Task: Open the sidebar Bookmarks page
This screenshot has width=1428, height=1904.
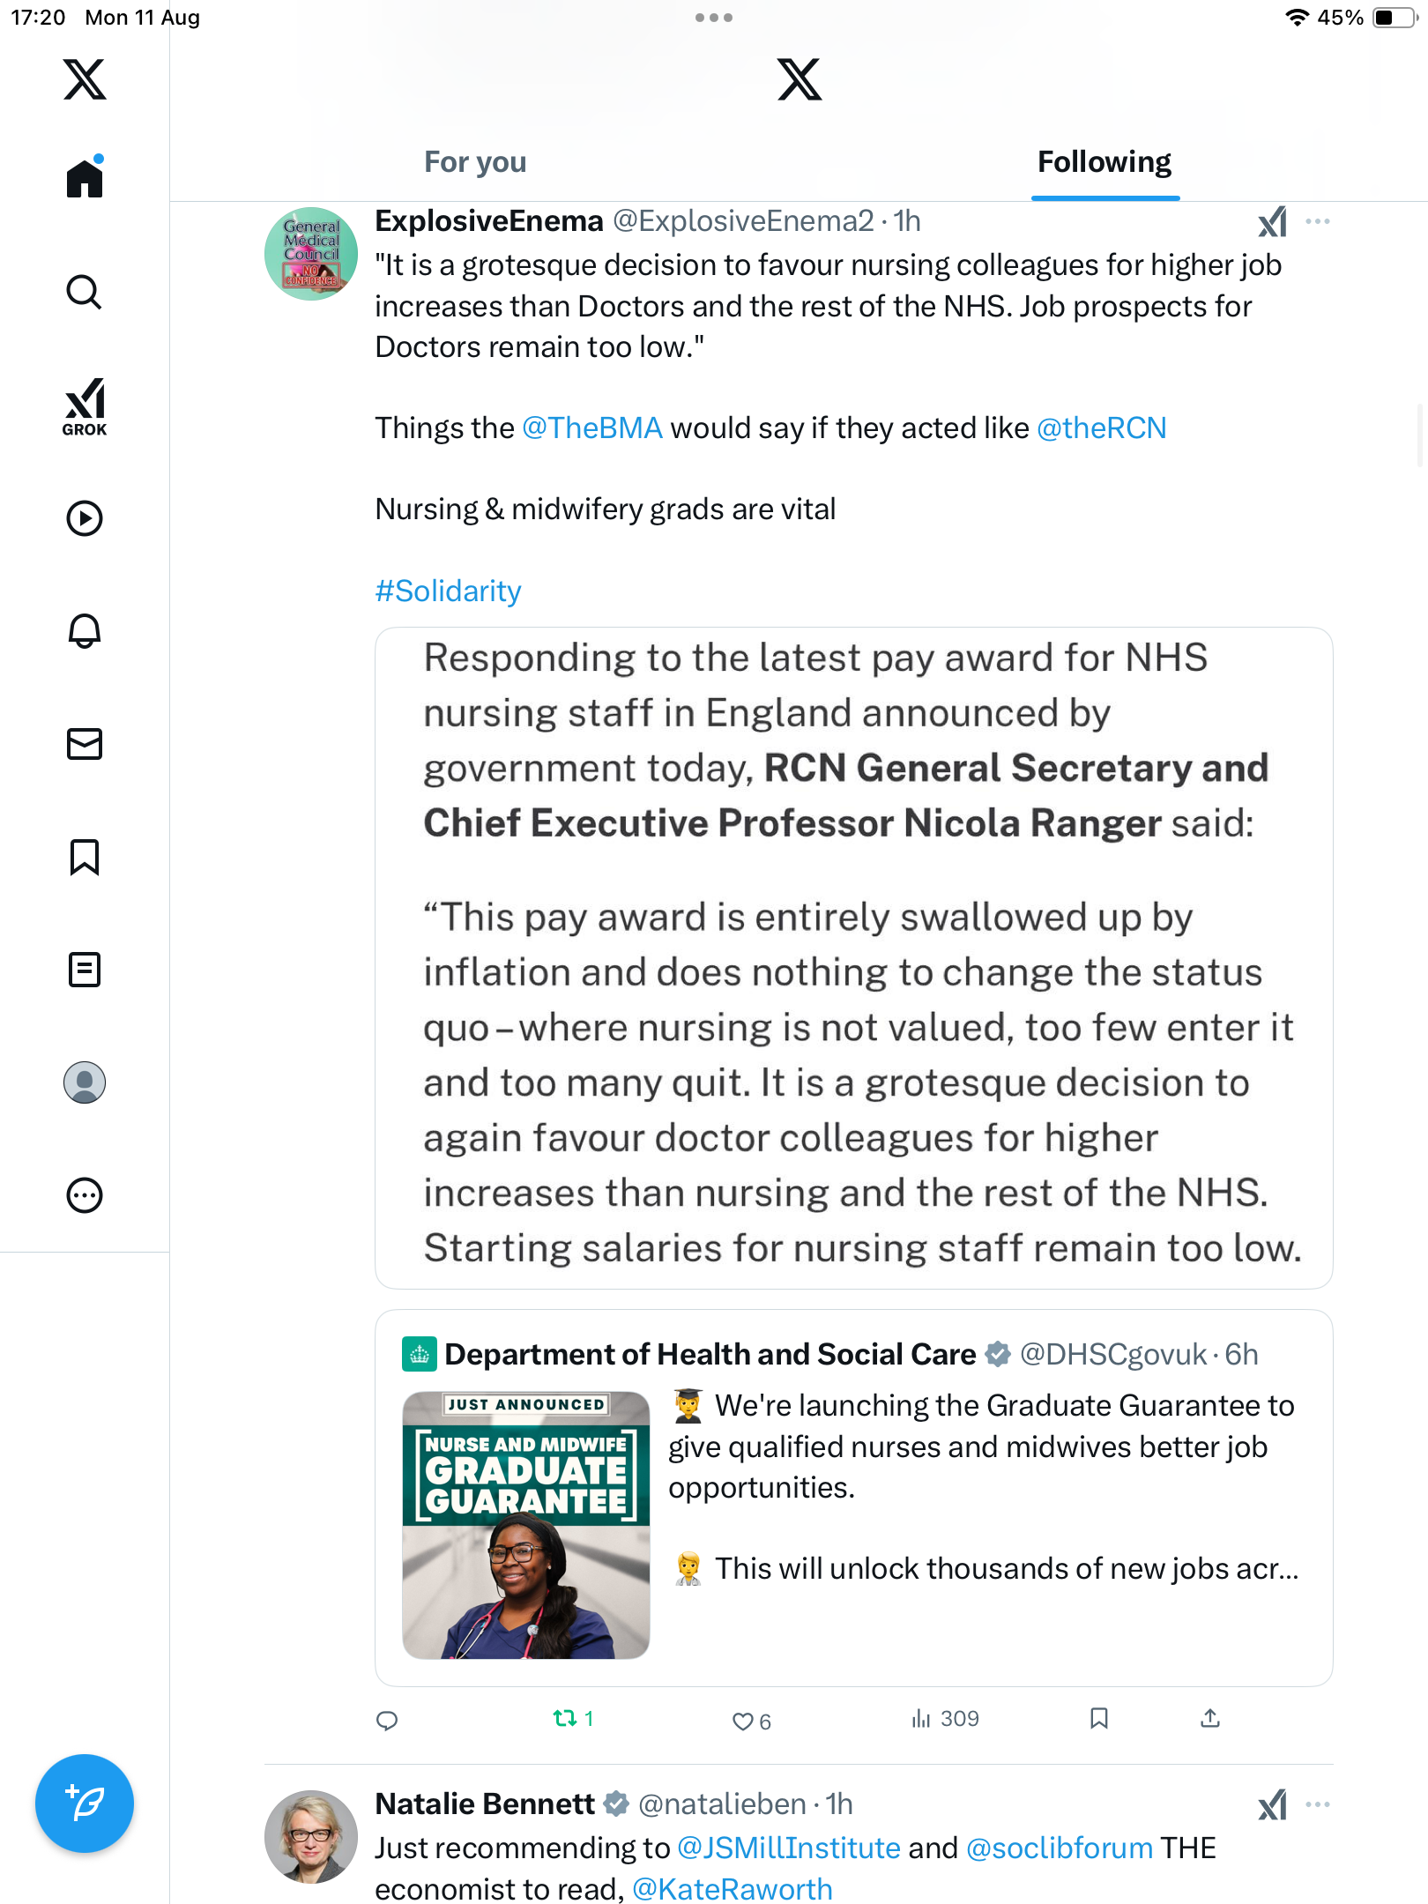Action: point(85,857)
